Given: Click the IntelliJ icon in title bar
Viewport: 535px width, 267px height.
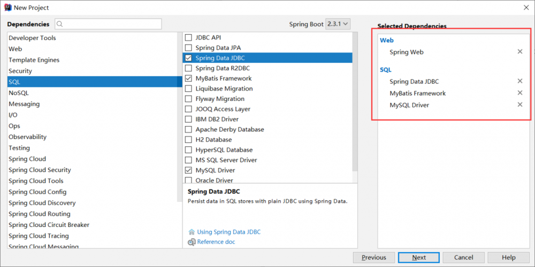Looking at the screenshot, I should pos(7,7).
